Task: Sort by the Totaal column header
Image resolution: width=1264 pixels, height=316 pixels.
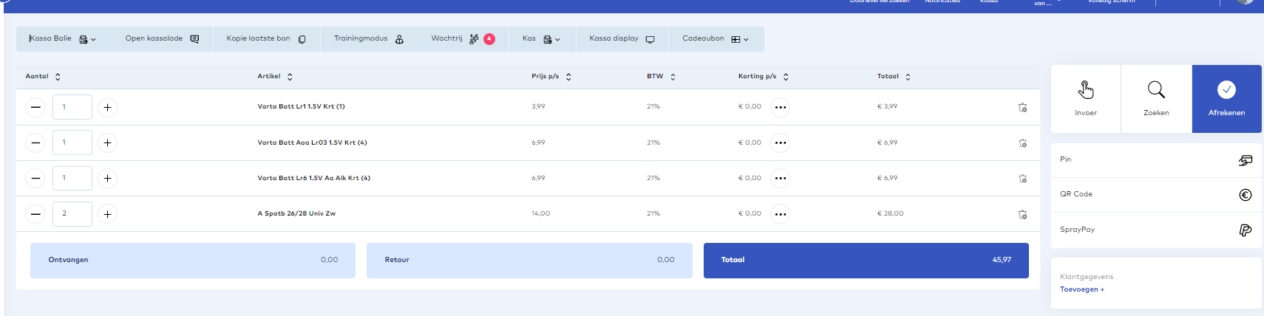Action: [894, 77]
